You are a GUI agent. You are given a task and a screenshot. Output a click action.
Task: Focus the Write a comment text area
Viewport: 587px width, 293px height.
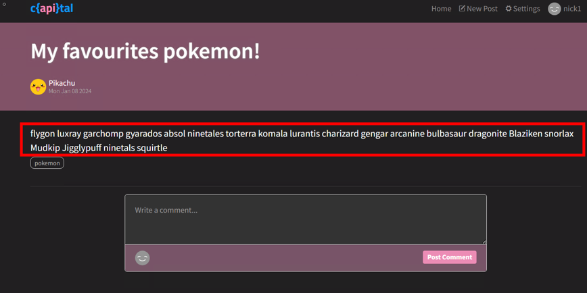[306, 220]
